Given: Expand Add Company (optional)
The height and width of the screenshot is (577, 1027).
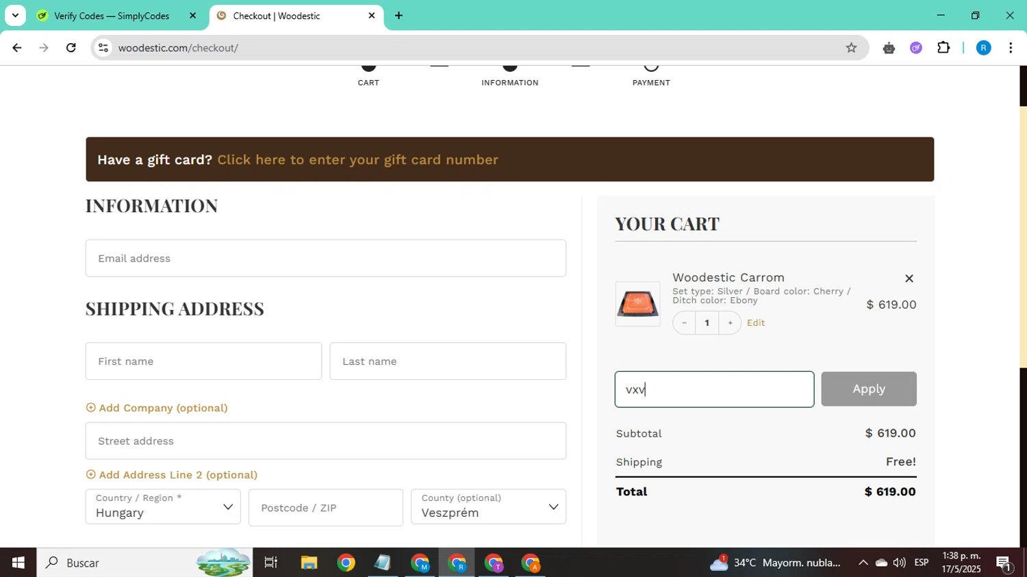Looking at the screenshot, I should 157,408.
